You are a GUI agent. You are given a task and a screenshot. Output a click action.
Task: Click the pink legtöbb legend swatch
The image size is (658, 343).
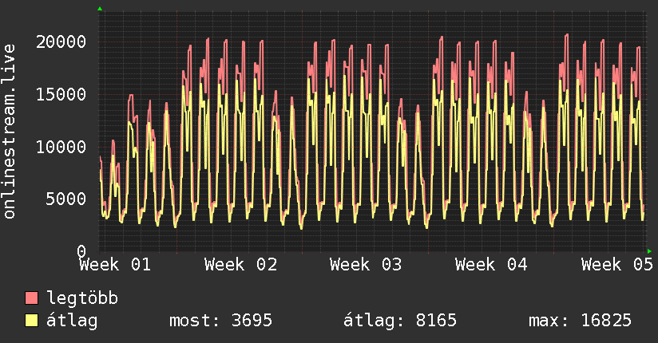coord(31,298)
